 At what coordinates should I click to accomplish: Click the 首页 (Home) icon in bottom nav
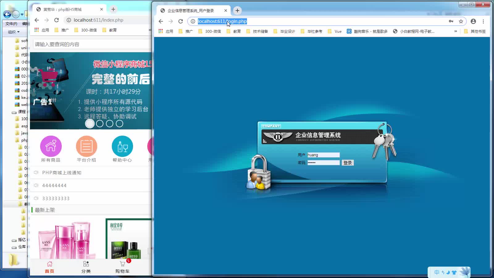coord(50,266)
